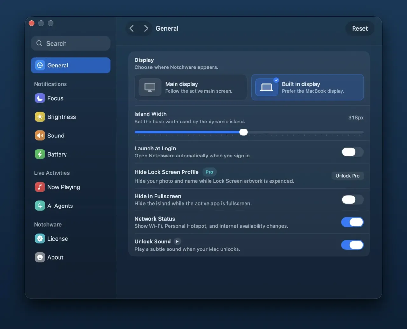Screen dimensions: 407x329
Task: Turn off the Unlock Sound toggle
Action: pos(352,245)
